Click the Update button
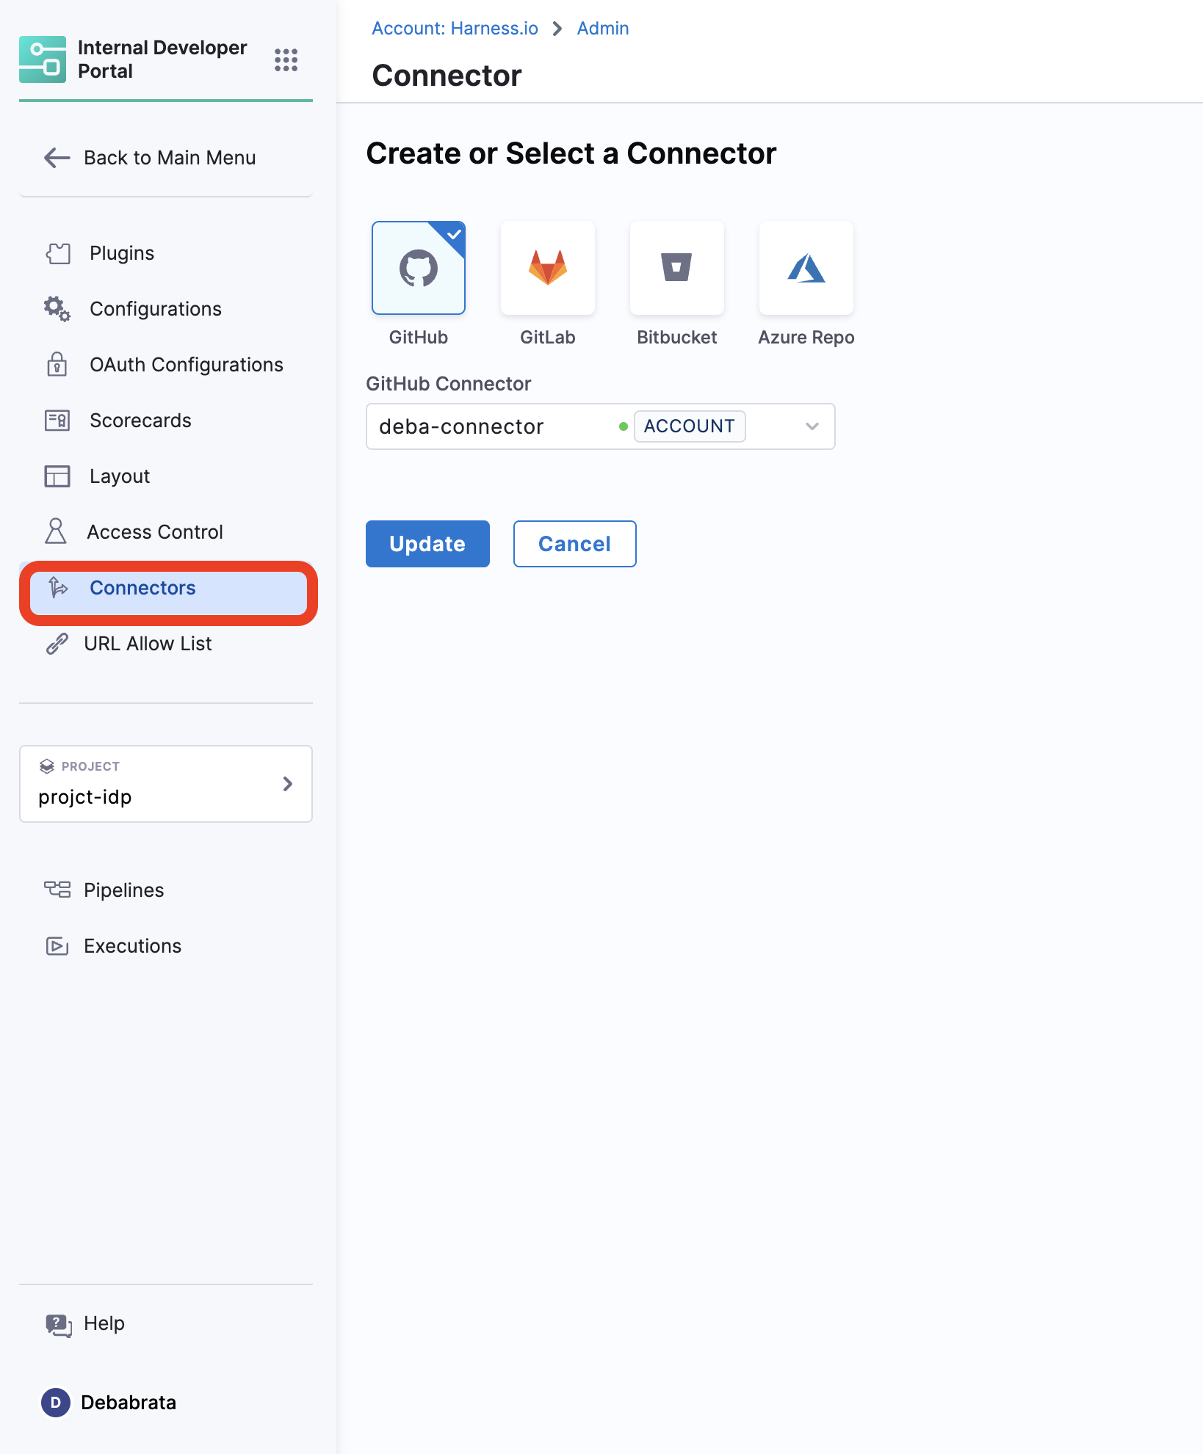 pos(427,544)
